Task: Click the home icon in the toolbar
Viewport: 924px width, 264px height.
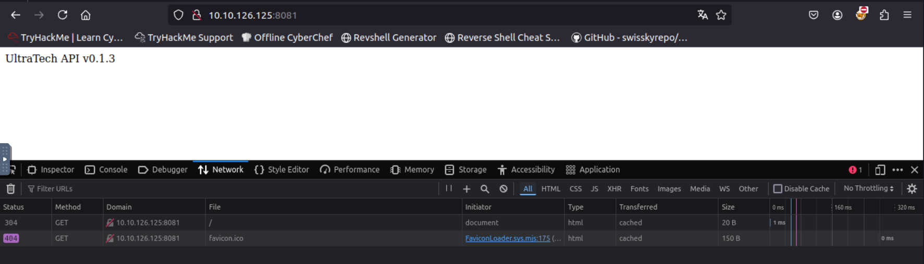Action: coord(85,15)
